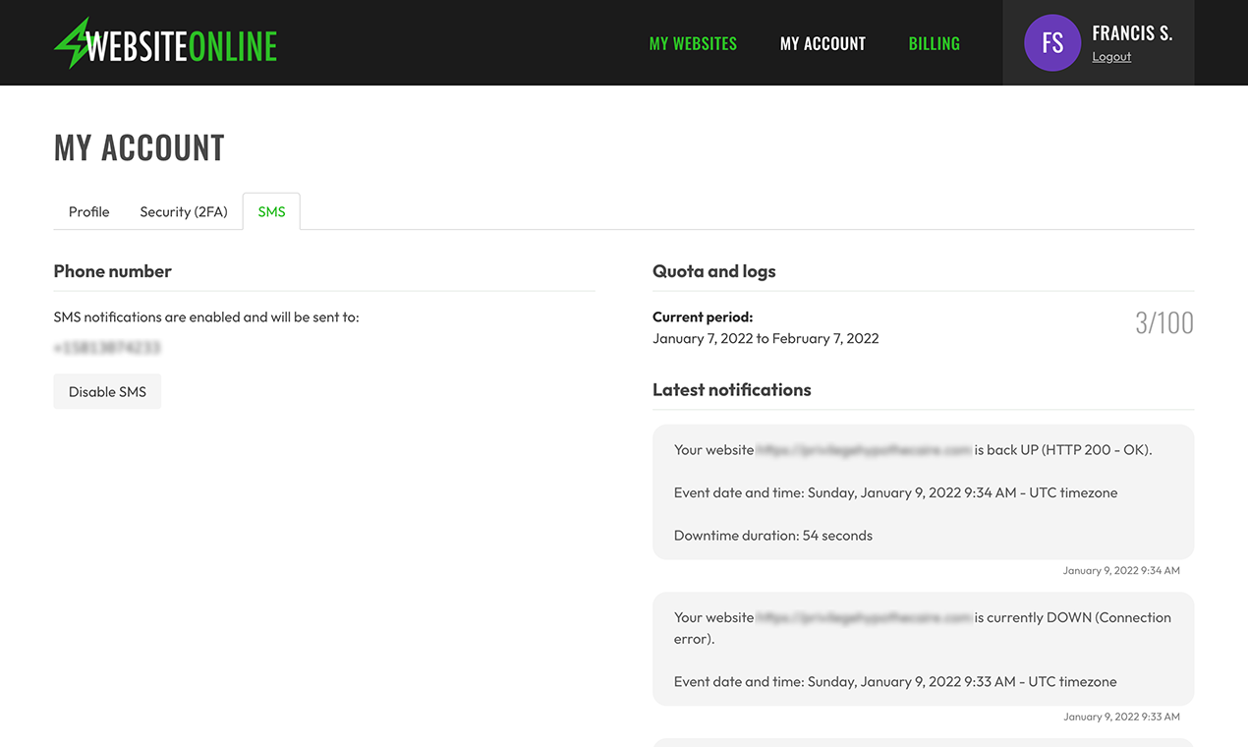Select the SMS tab
This screenshot has height=747, width=1248.
(x=271, y=211)
